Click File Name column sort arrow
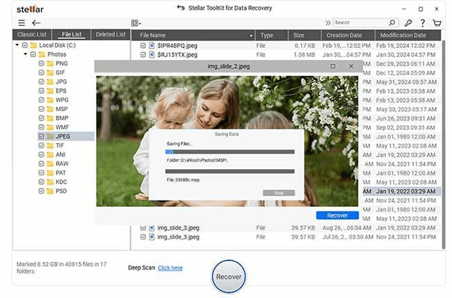Image resolution: width=452 pixels, height=298 pixels. tap(248, 35)
